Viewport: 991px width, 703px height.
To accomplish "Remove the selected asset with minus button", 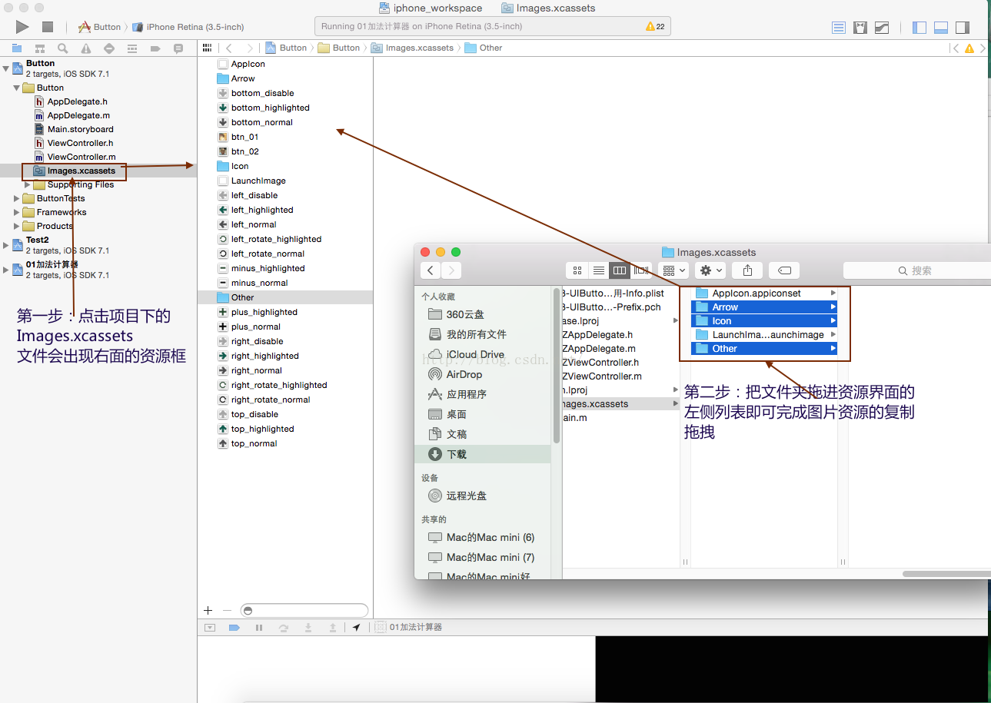I will (x=227, y=610).
